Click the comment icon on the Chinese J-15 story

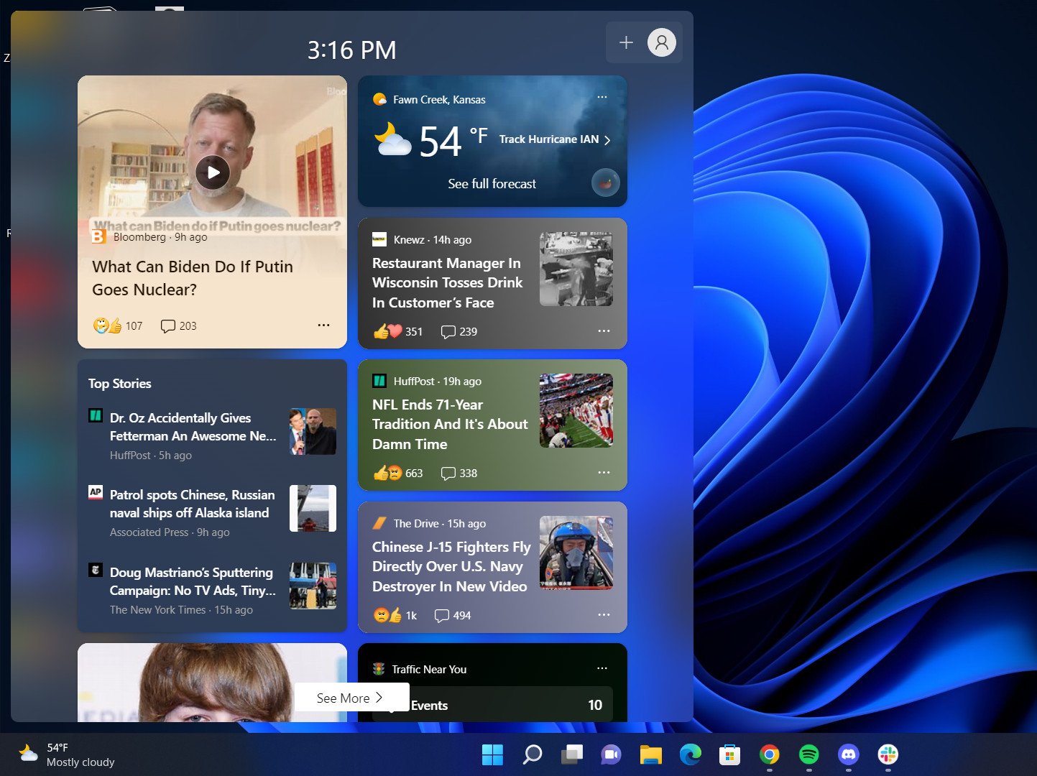point(442,616)
